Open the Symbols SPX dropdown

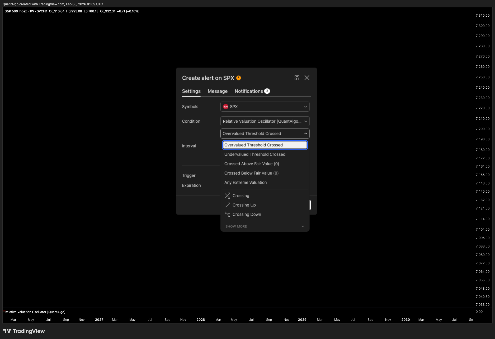(x=265, y=107)
